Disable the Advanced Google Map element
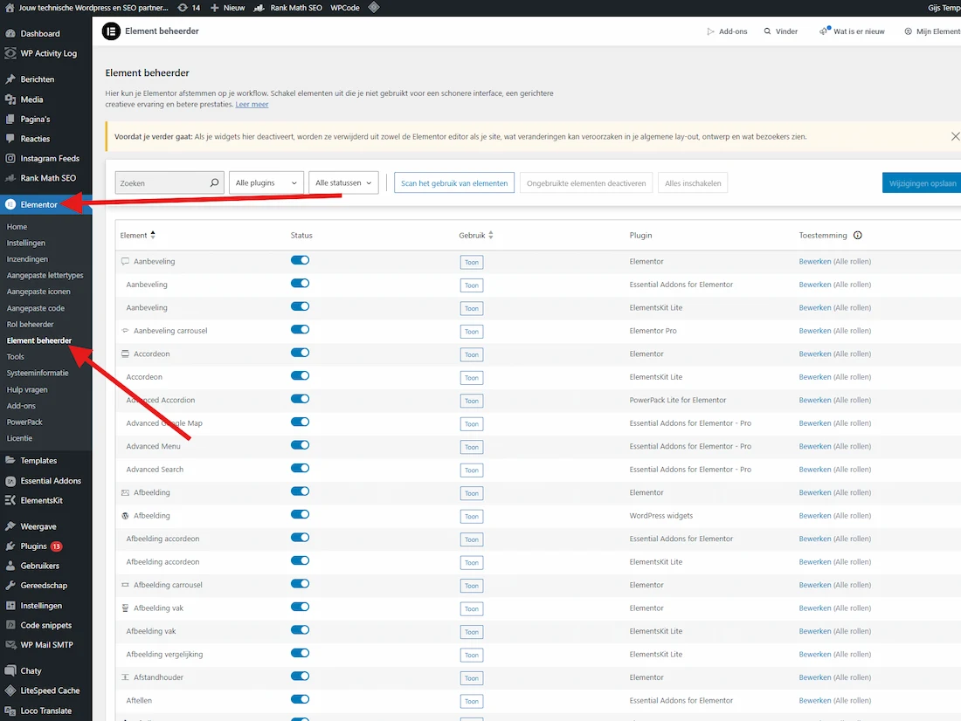Screen dimensions: 961x721 (300, 422)
